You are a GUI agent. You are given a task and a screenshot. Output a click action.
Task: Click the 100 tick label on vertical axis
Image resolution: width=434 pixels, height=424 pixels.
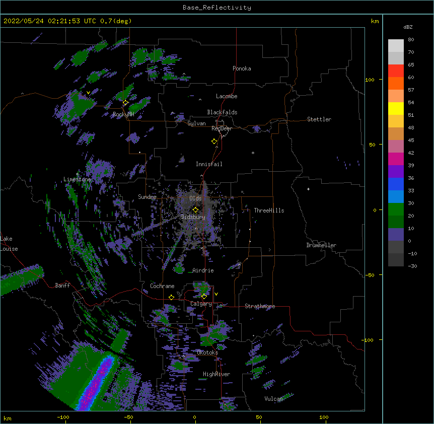[x=370, y=80]
